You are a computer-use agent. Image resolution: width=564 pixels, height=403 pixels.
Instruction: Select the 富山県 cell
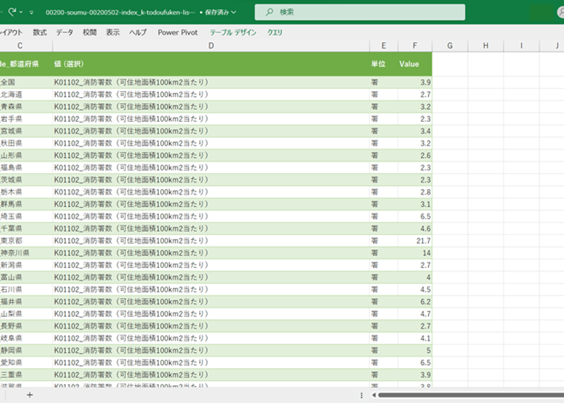tap(26, 277)
